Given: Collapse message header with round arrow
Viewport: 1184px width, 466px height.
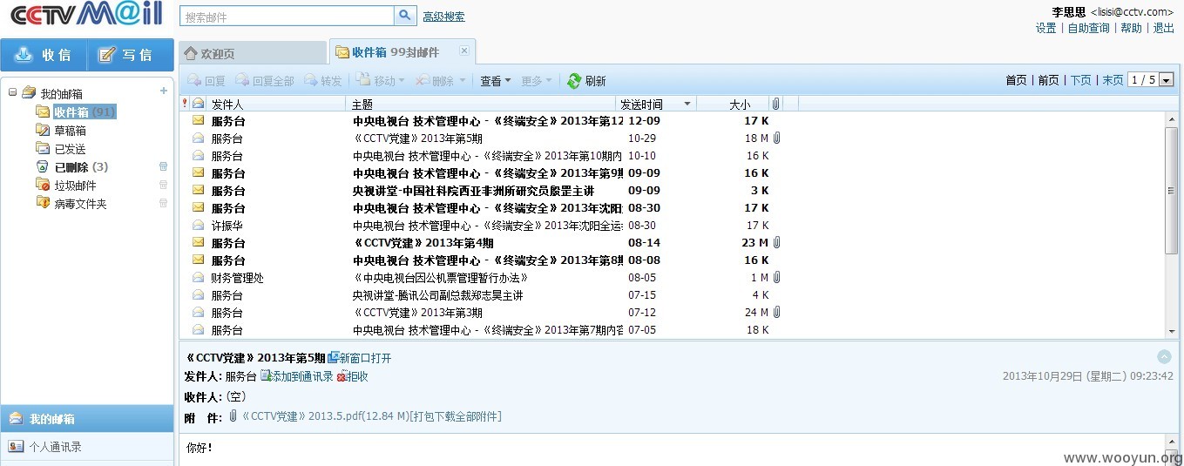Looking at the screenshot, I should pyautogui.click(x=1164, y=356).
